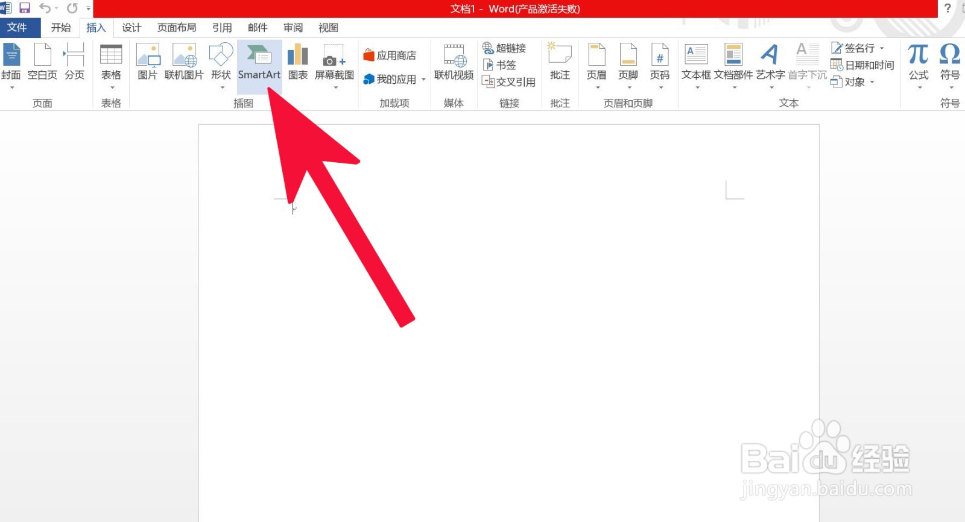Viewport: 965px width, 522px height.
Task: Undo the last action
Action: tap(45, 8)
